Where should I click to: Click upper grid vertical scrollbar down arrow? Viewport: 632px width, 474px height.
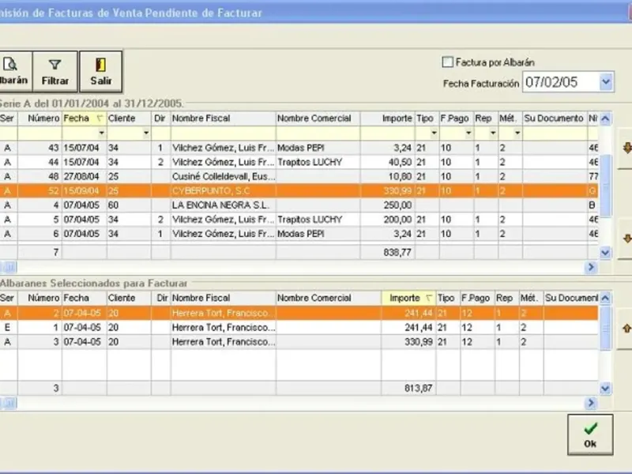click(605, 252)
